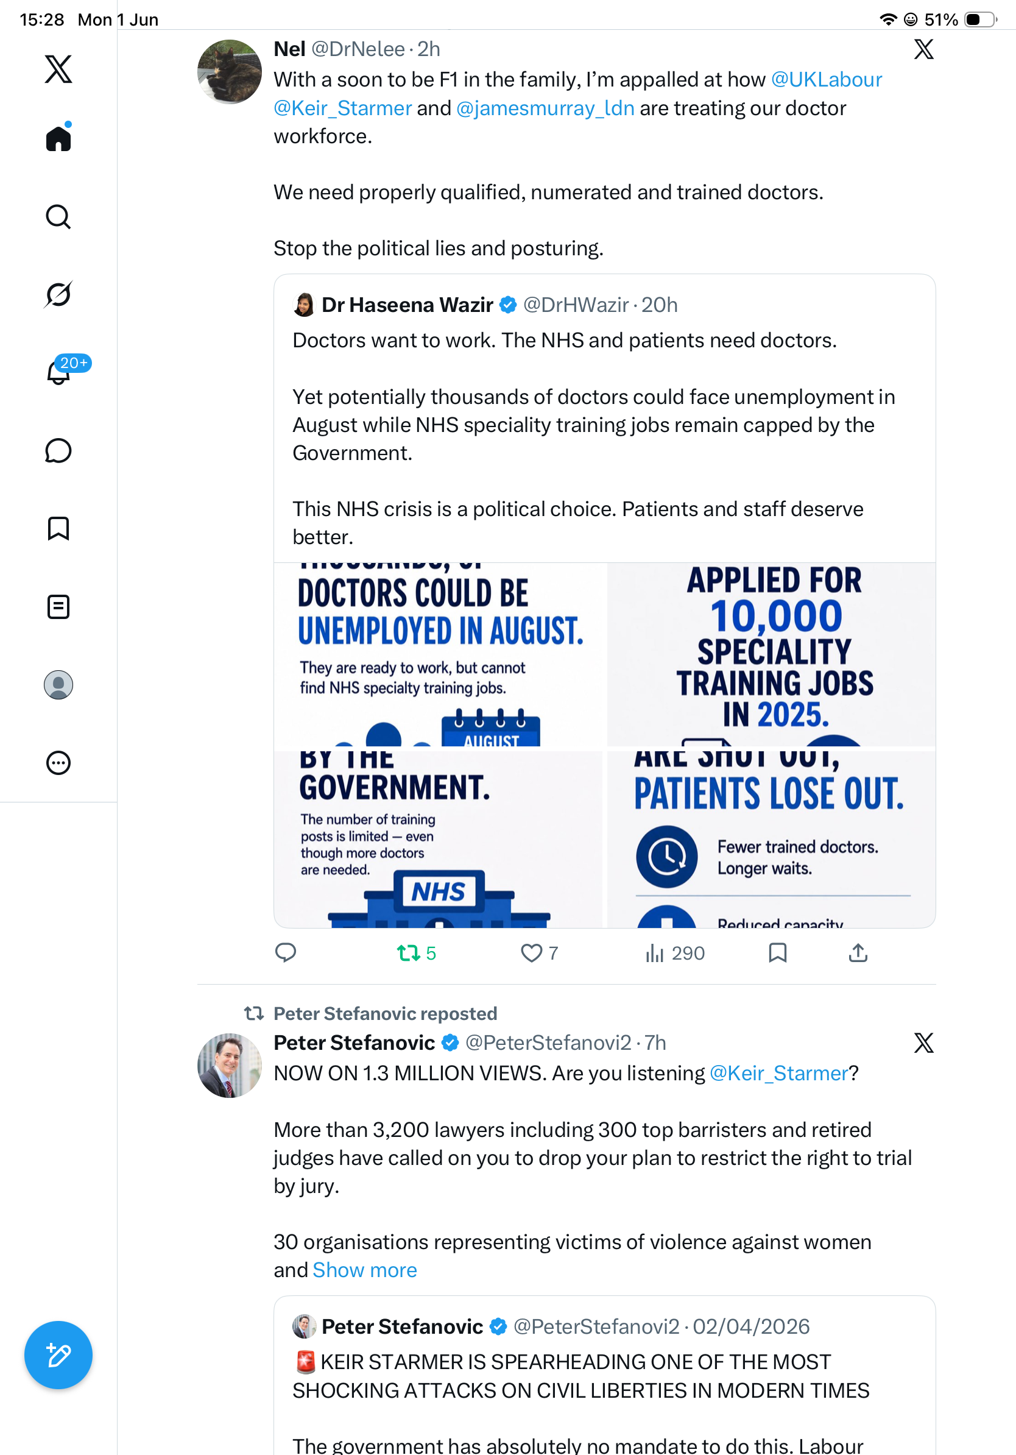Open the 'Doctors could be unemployed in August' image
Screen dimensions: 1016x1455
(439, 654)
